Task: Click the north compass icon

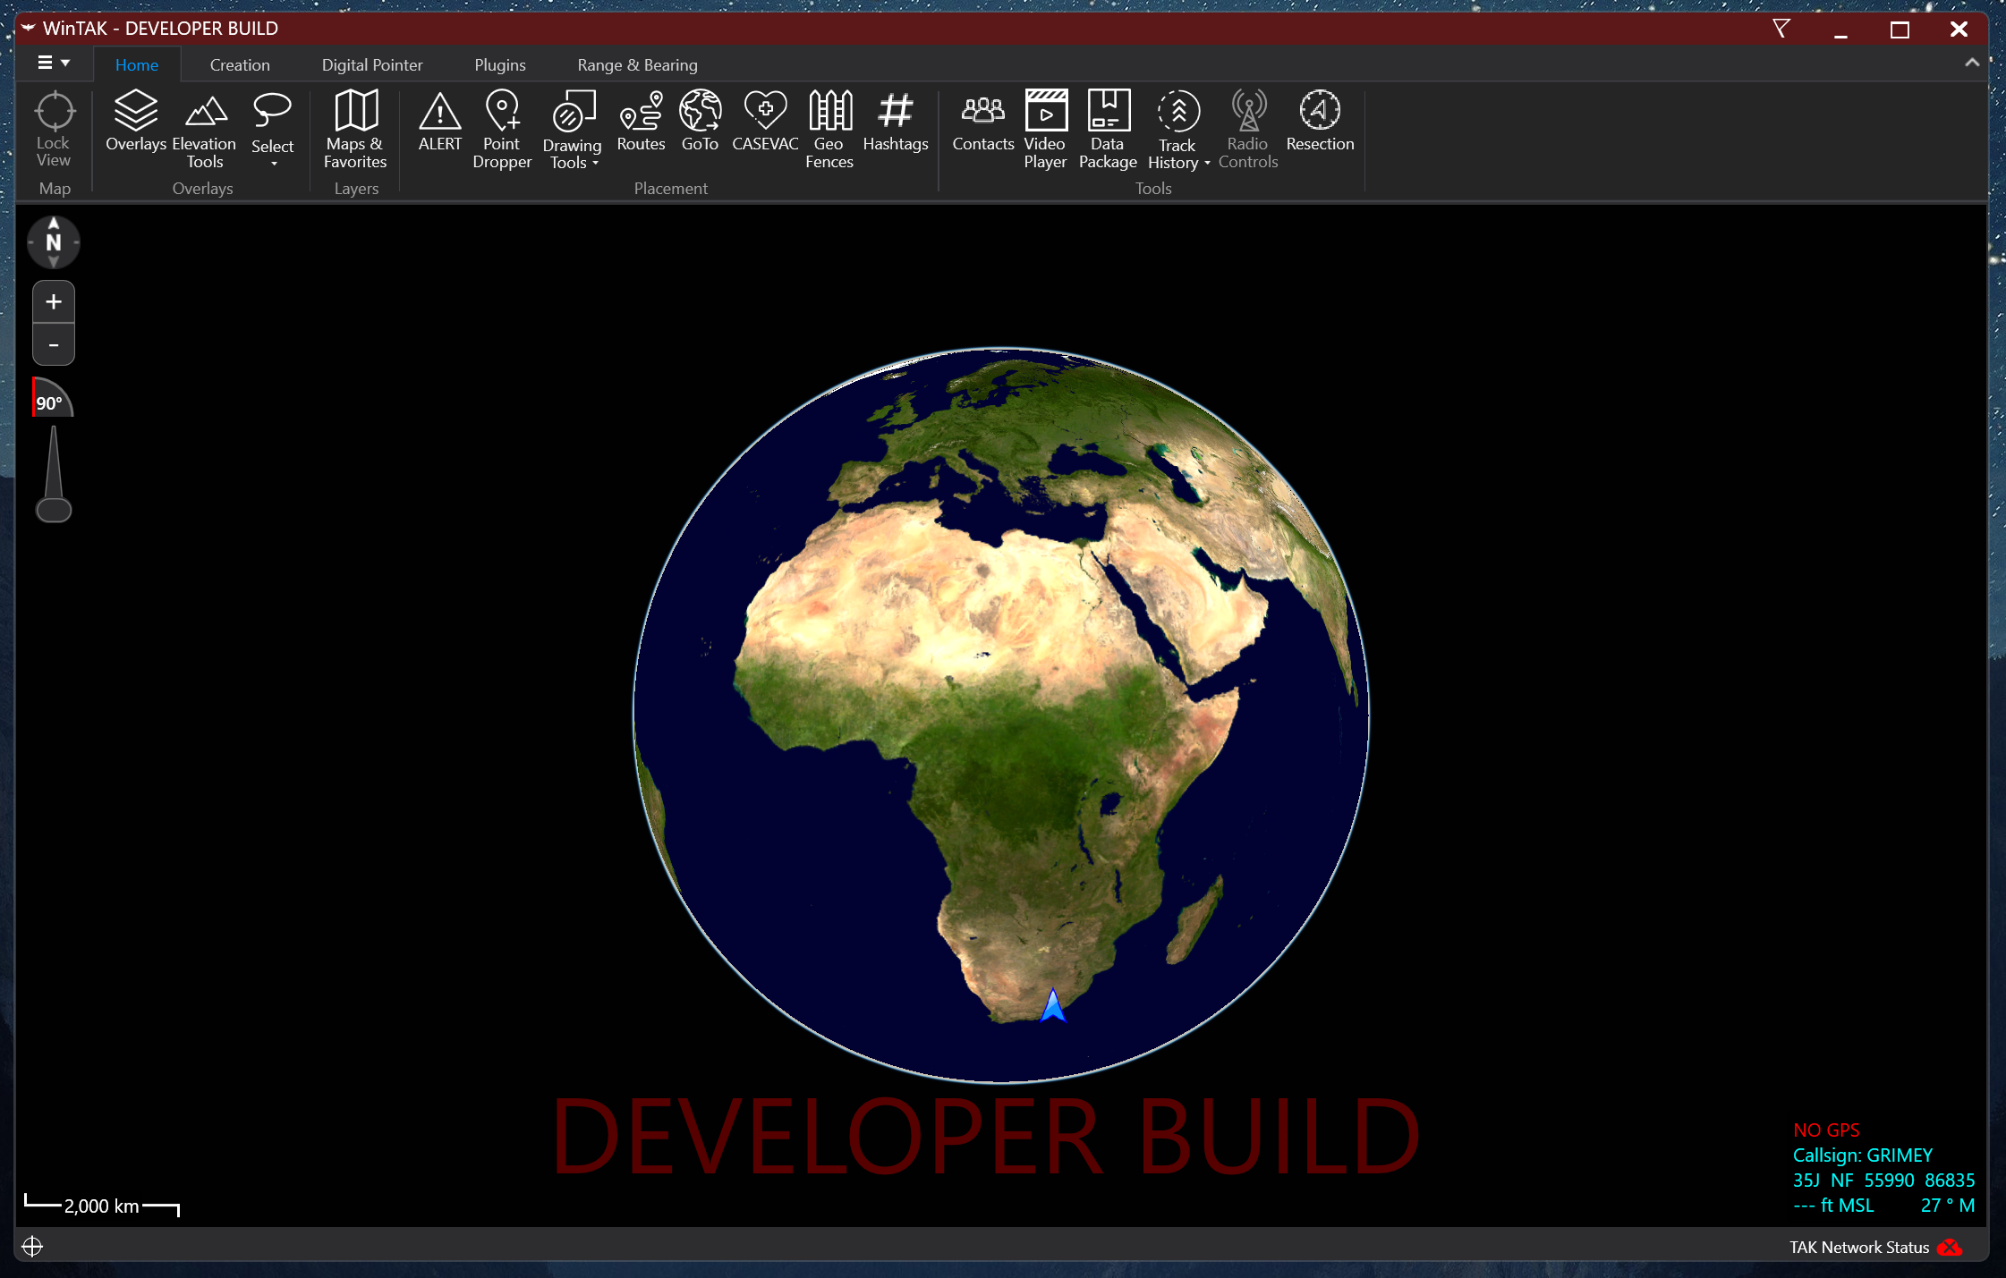Action: (x=54, y=242)
